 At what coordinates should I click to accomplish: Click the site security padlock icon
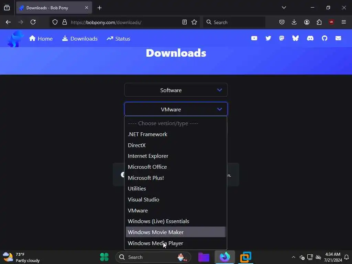[65, 22]
